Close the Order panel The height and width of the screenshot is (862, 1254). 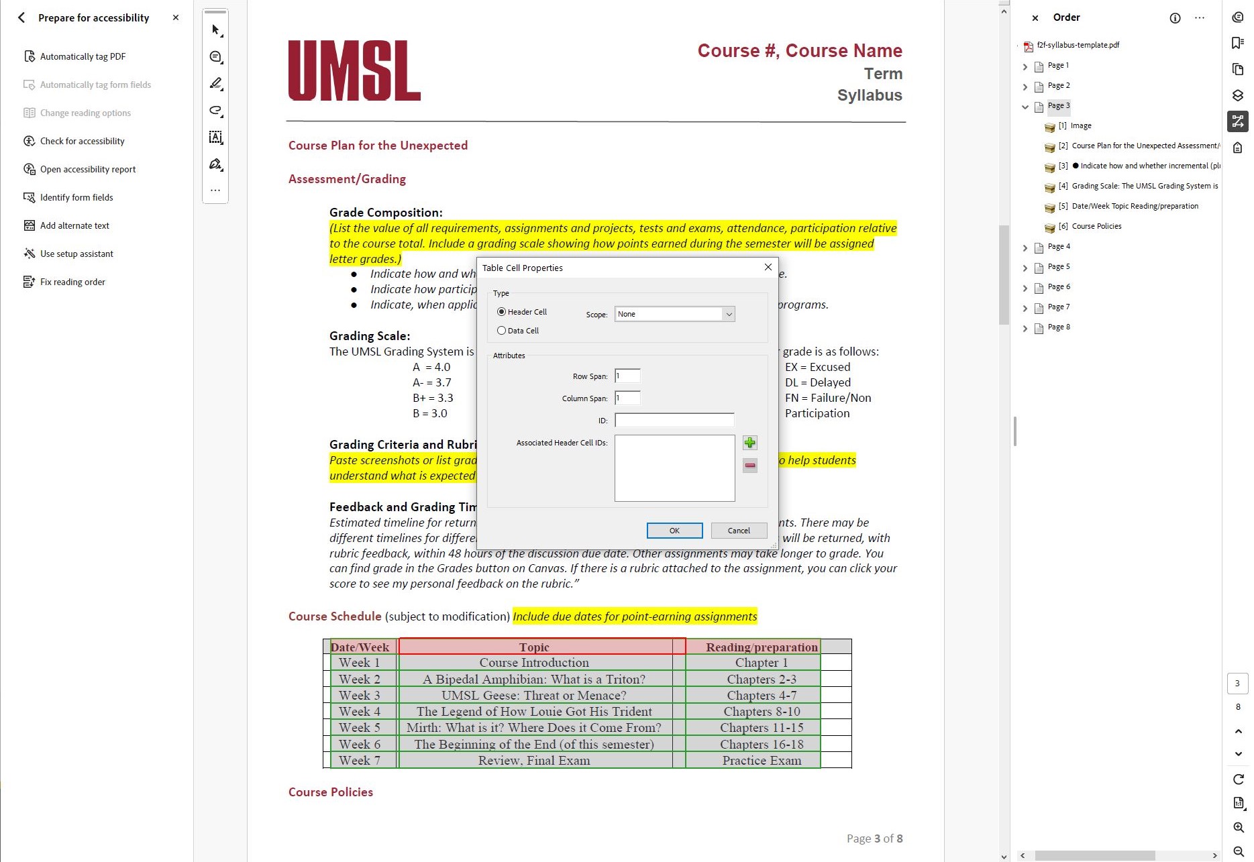point(1035,18)
